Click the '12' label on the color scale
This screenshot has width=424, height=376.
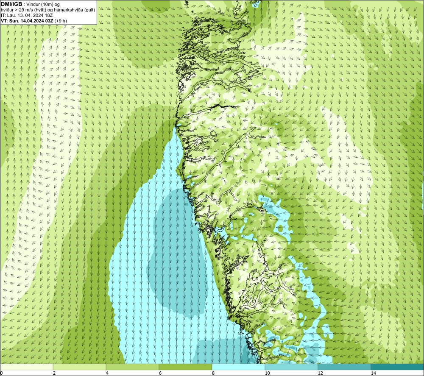point(321,373)
